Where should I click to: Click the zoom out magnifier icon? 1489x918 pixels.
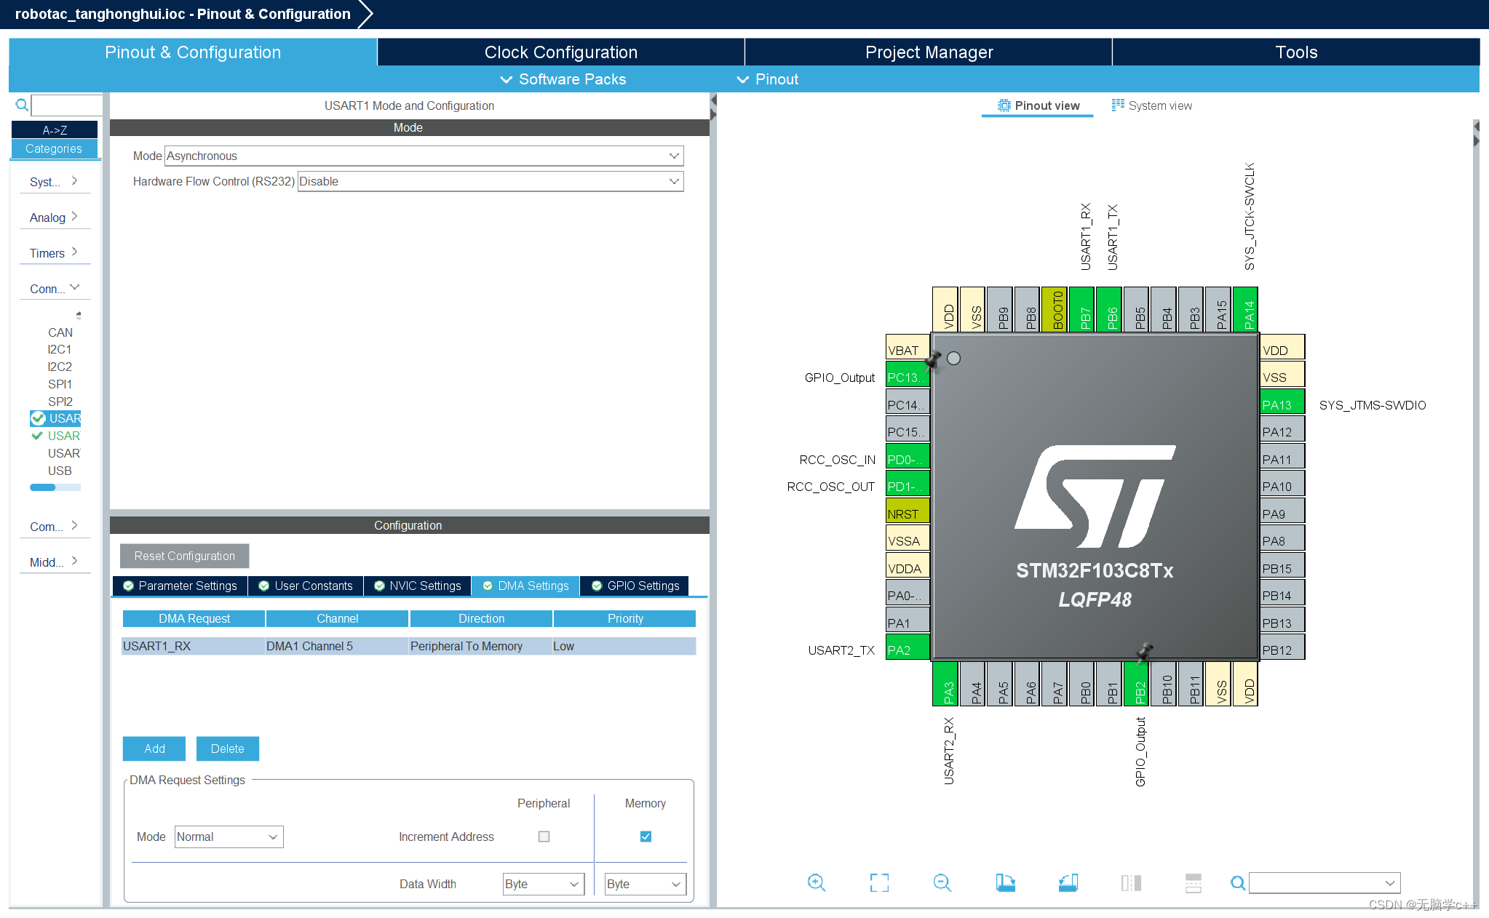(942, 882)
